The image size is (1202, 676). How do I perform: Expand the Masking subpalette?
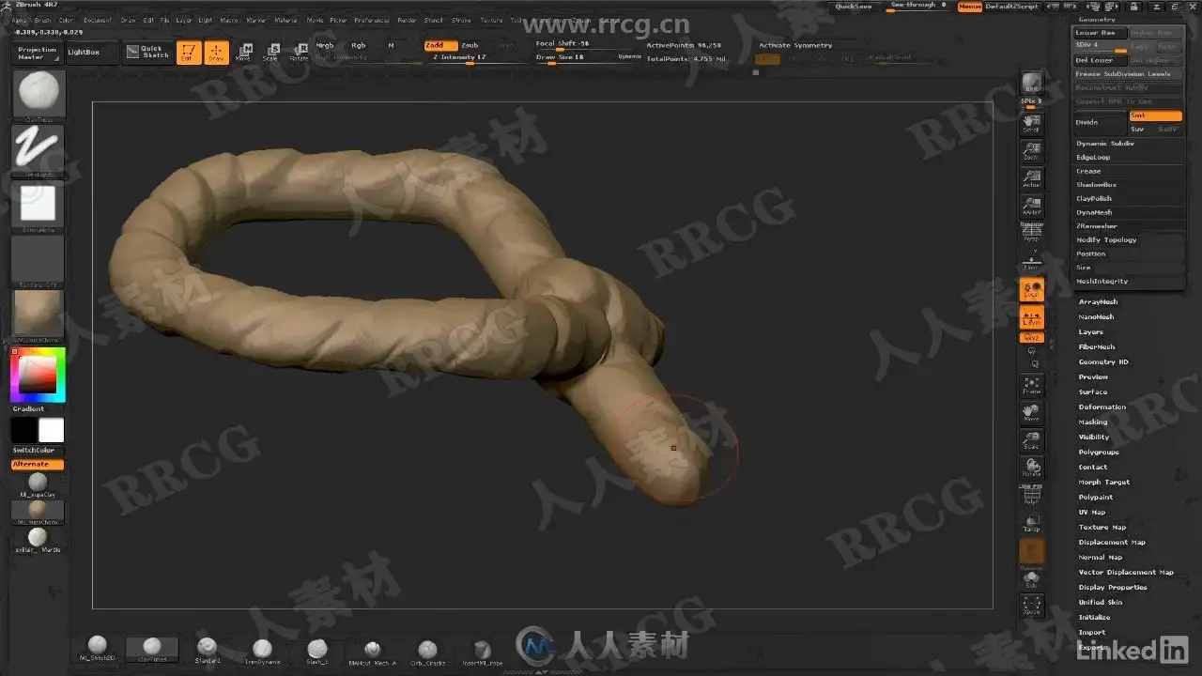tap(1093, 422)
